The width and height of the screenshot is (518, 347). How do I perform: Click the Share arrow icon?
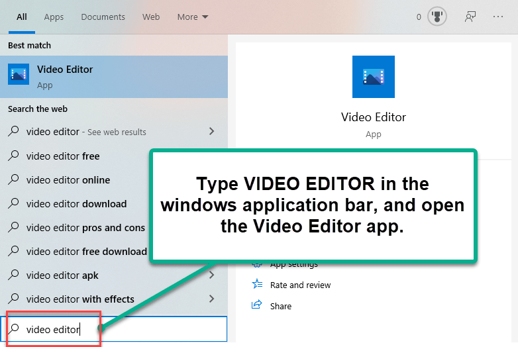pos(257,305)
